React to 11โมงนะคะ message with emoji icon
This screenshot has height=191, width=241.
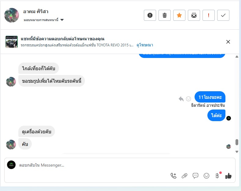click(188, 99)
